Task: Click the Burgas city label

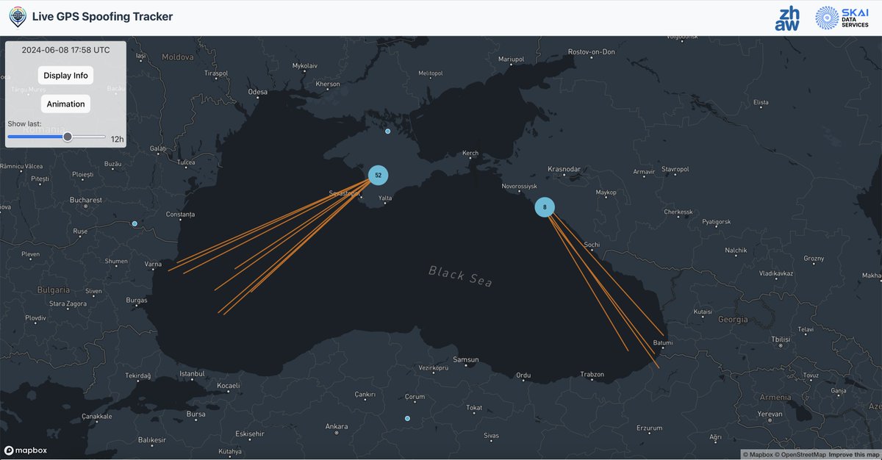Action: click(x=137, y=300)
